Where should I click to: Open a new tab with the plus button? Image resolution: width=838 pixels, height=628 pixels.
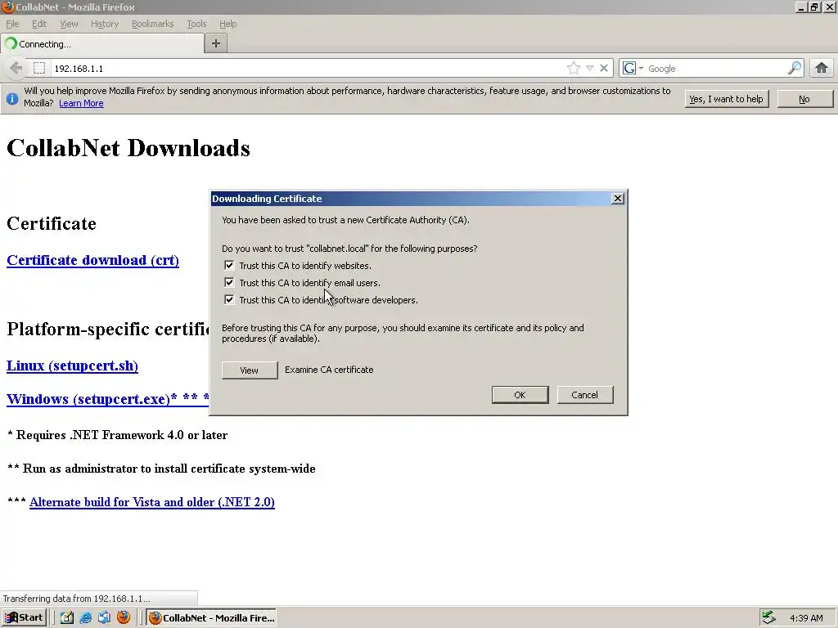pos(216,44)
